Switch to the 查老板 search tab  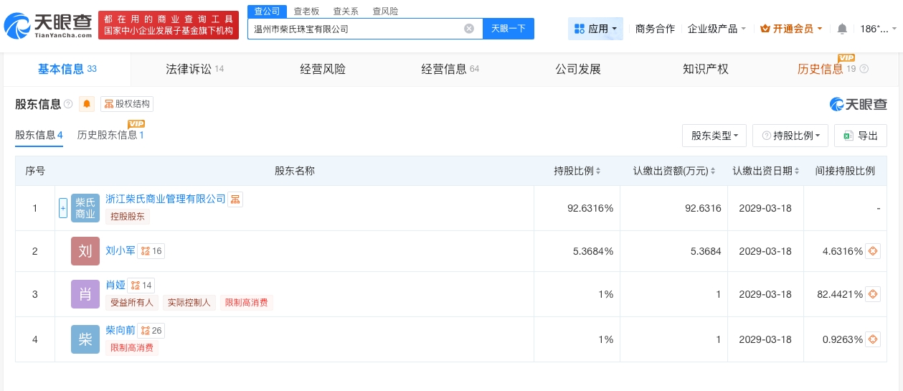pyautogui.click(x=306, y=11)
